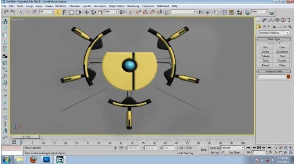Open the Standard Primitives dropdown

274,33
